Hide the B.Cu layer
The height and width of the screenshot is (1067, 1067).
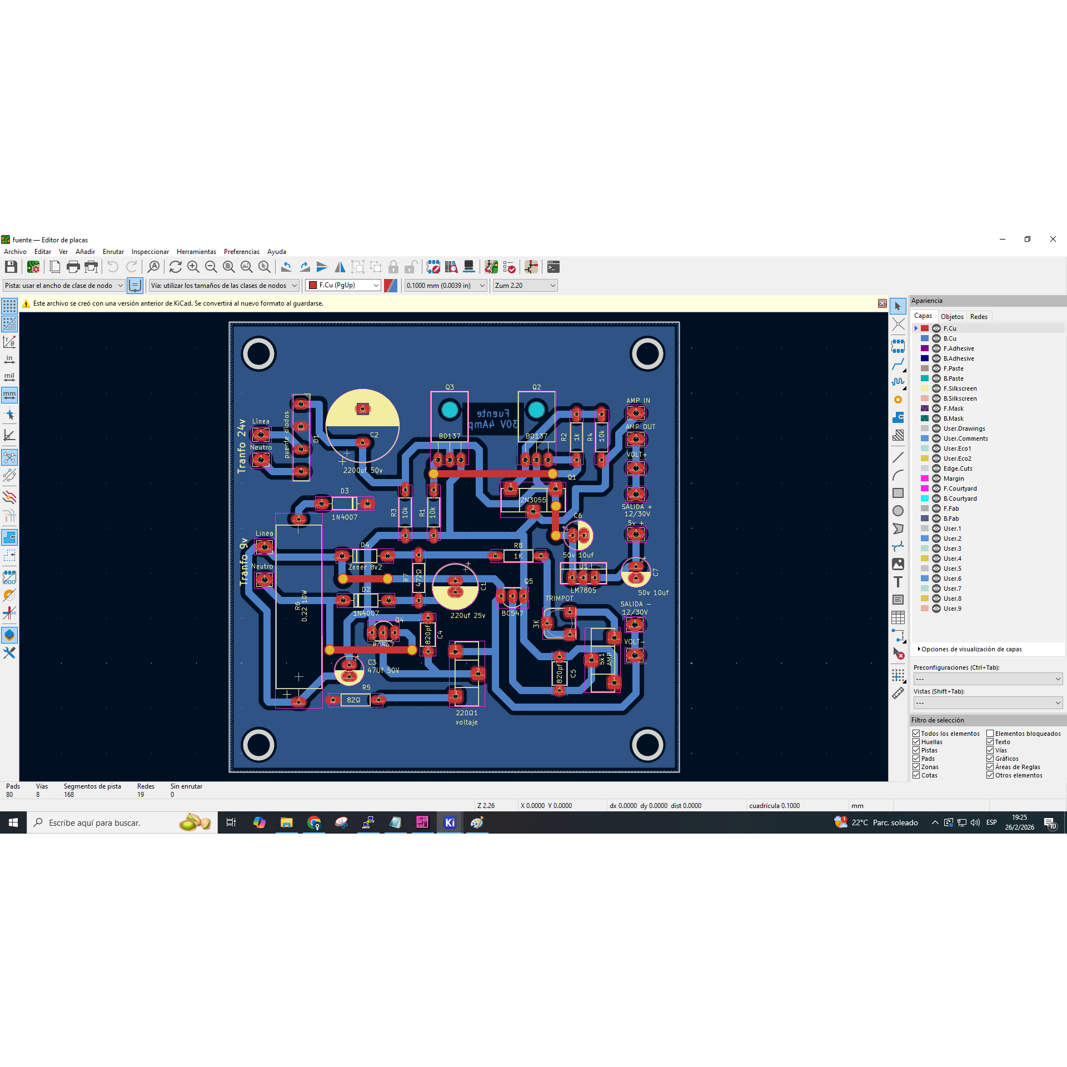[x=936, y=338]
